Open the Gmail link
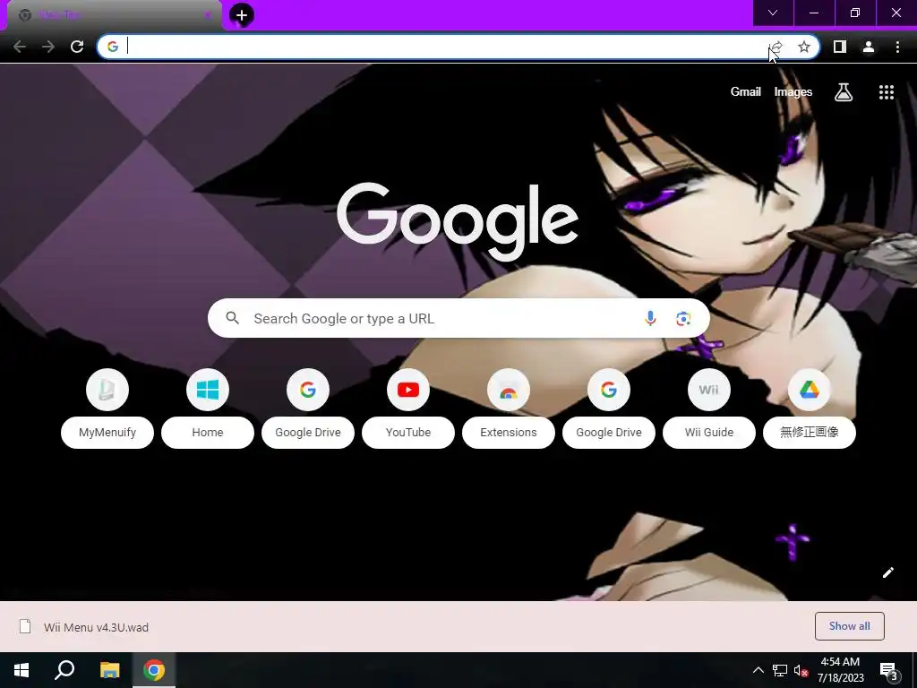Image resolution: width=917 pixels, height=688 pixels. (x=745, y=92)
